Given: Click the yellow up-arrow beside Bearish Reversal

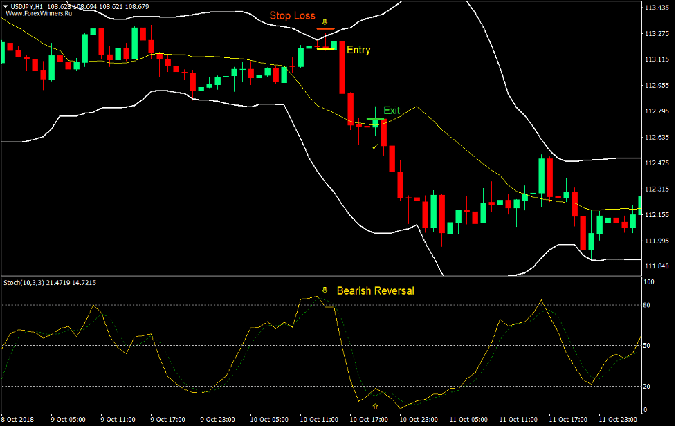Looking at the screenshot, I should pyautogui.click(x=323, y=290).
